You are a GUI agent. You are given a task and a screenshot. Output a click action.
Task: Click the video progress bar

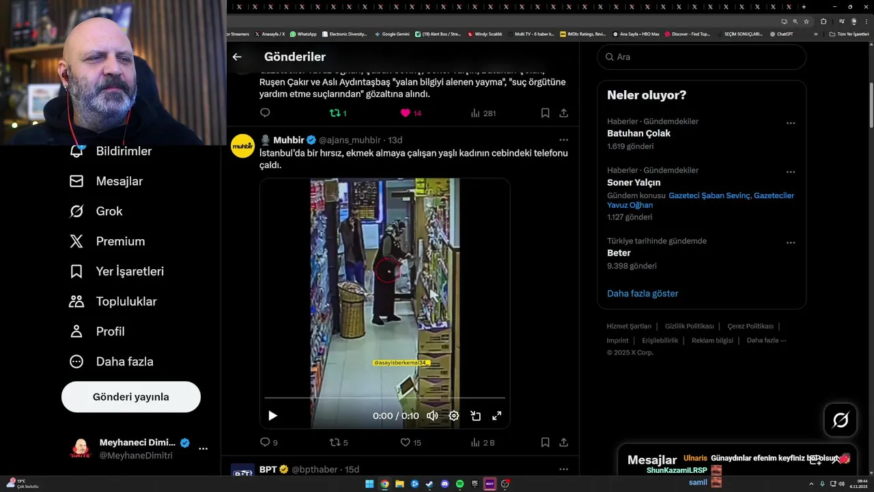[x=385, y=398]
